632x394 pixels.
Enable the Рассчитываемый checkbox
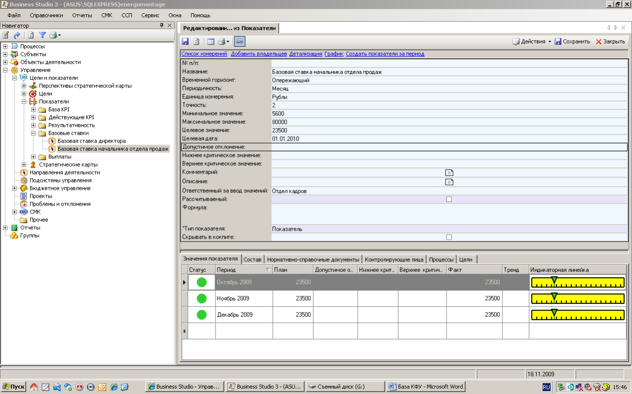coord(449,199)
